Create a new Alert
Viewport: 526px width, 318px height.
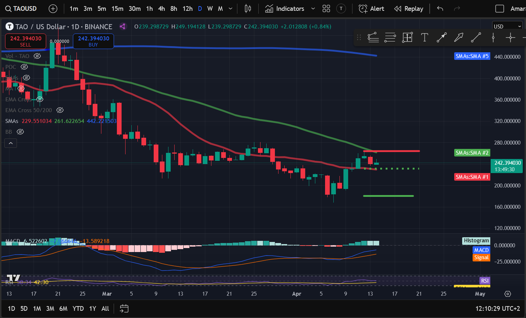point(371,9)
